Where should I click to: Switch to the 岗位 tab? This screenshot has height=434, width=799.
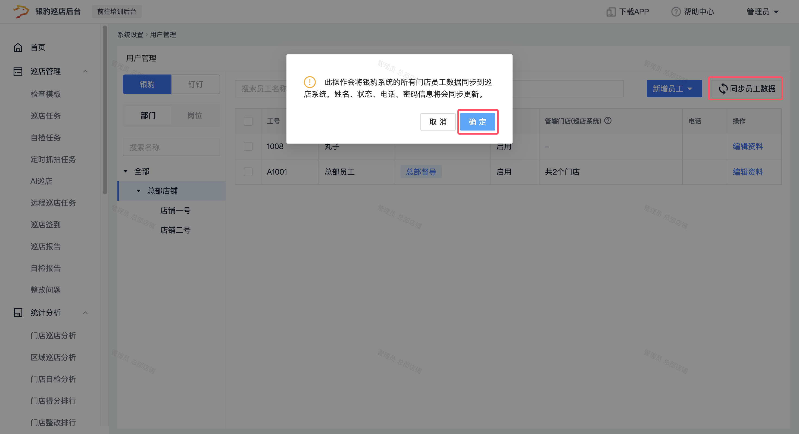[195, 116]
